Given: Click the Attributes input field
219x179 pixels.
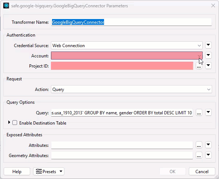Looking at the screenshot, I should click(122, 145).
